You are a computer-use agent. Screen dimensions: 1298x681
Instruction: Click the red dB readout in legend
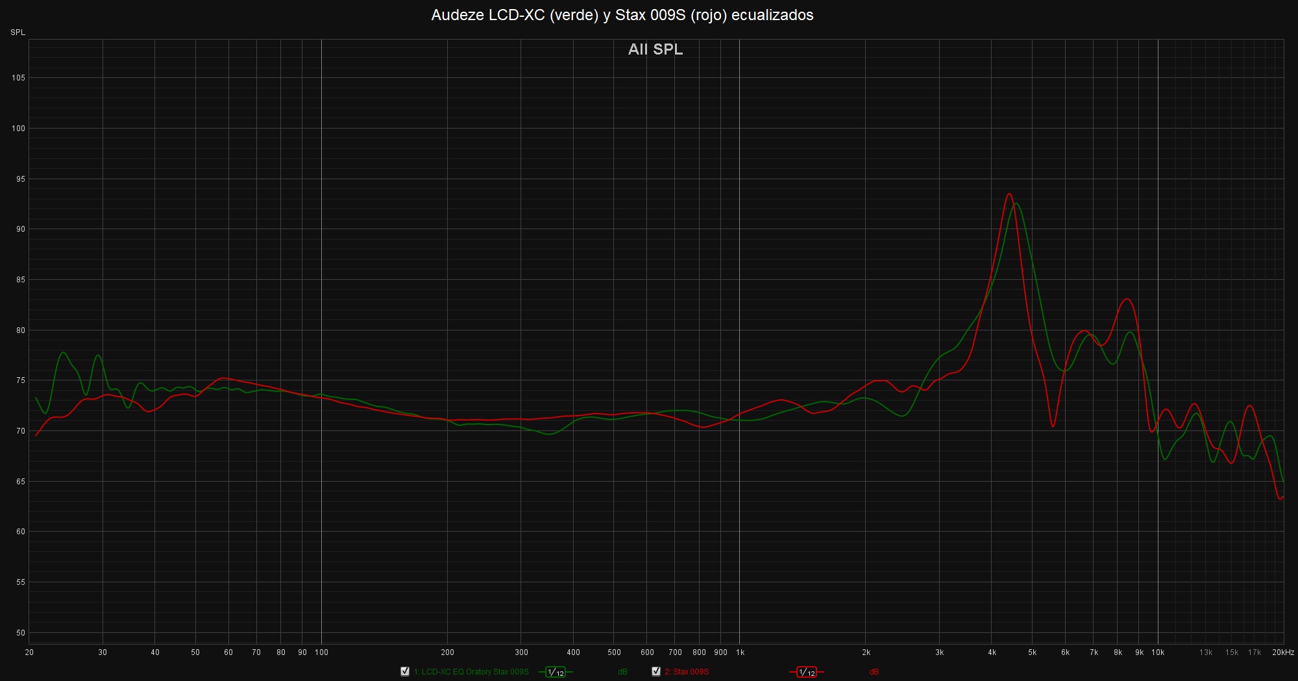(874, 672)
